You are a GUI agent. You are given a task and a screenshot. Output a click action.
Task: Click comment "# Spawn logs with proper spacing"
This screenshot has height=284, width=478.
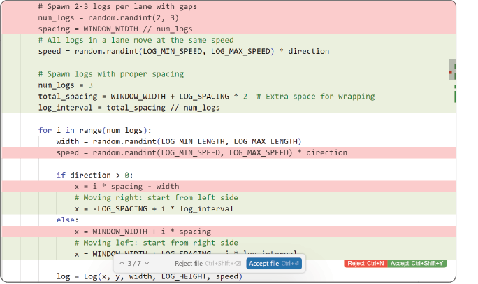tap(111, 74)
